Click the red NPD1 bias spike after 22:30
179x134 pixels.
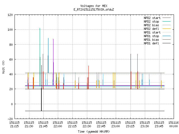click(88, 77)
